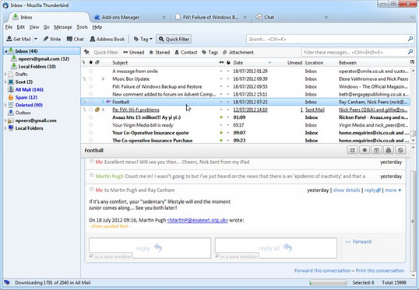Toggle the Tags quick filter
Viewport: 419px width, 290px height.
coord(210,52)
